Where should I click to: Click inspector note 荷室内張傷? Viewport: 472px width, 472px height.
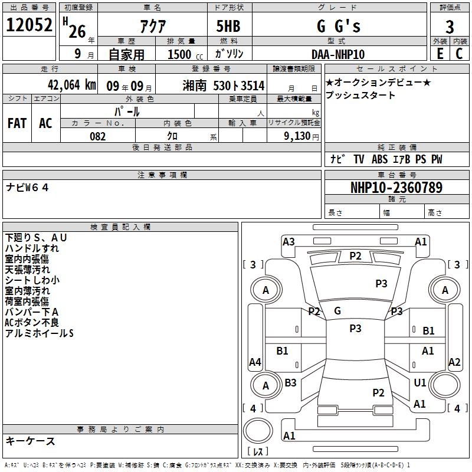point(27,301)
